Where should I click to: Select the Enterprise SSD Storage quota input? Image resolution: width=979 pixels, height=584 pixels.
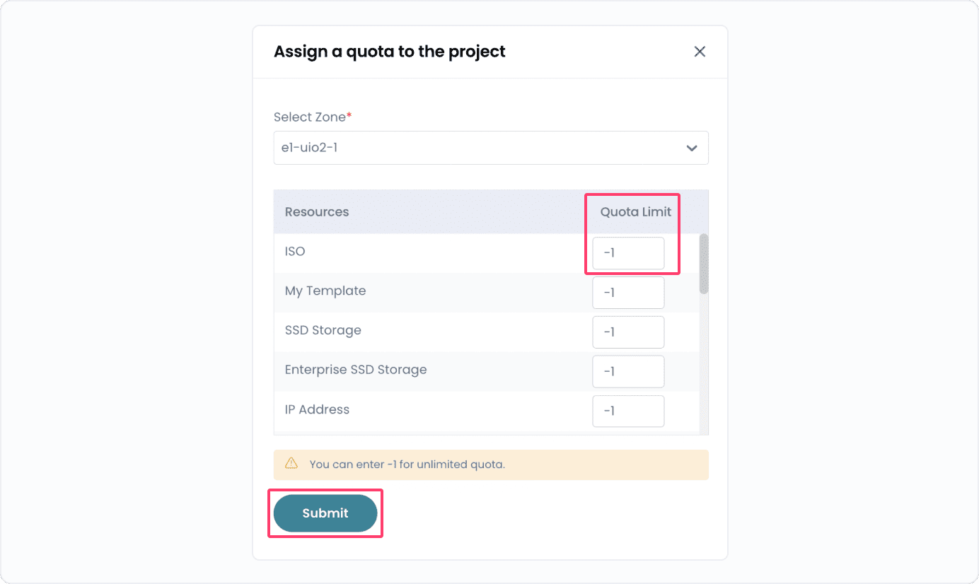click(x=627, y=371)
